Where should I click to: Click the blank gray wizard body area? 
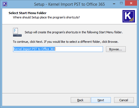coord(69,72)
